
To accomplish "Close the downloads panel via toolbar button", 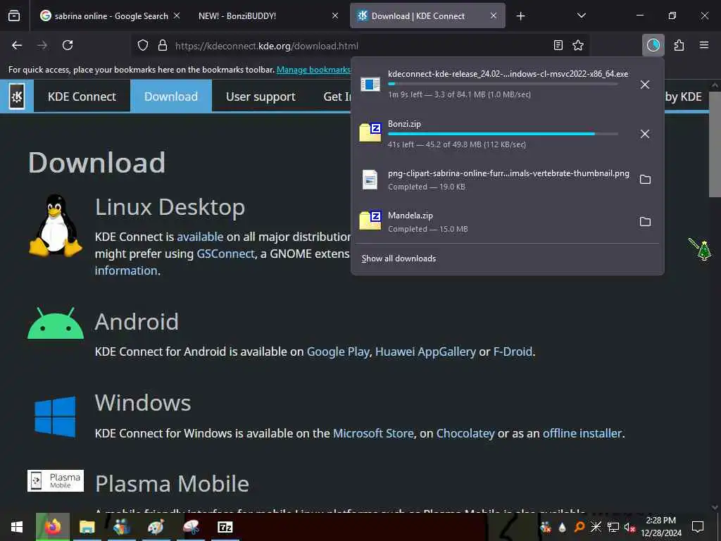I will pyautogui.click(x=653, y=45).
